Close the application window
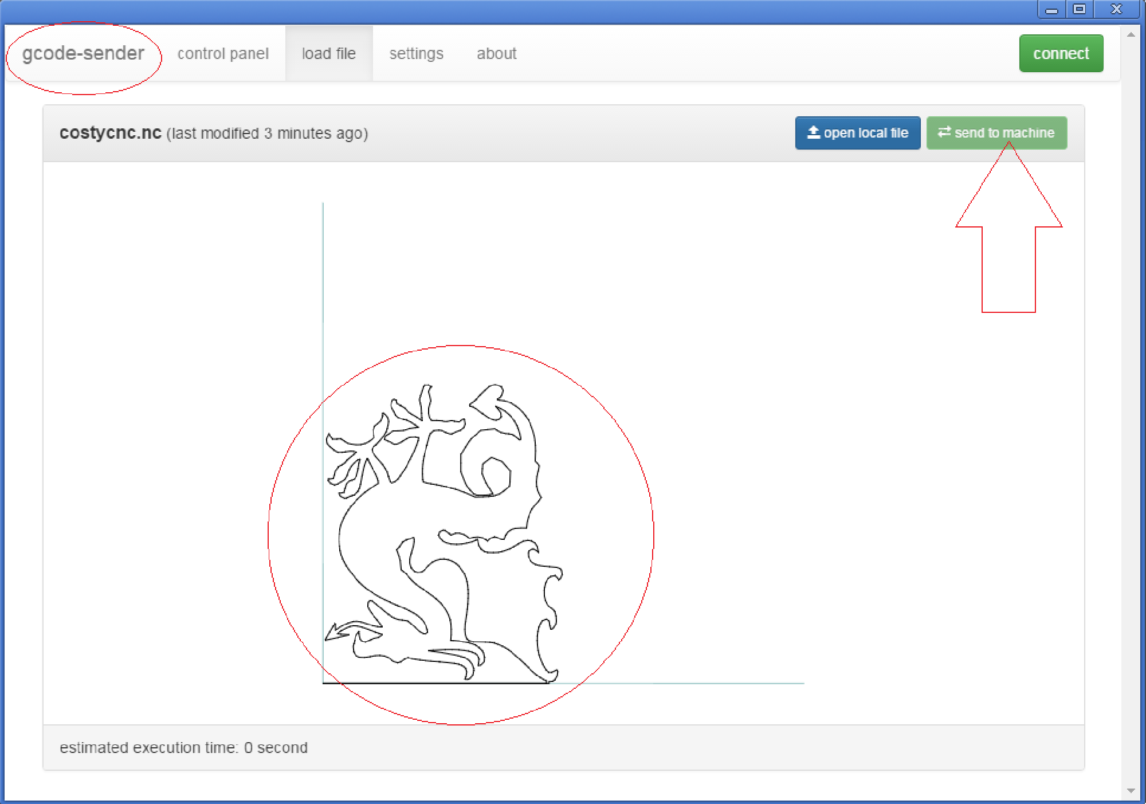 [x=1117, y=10]
